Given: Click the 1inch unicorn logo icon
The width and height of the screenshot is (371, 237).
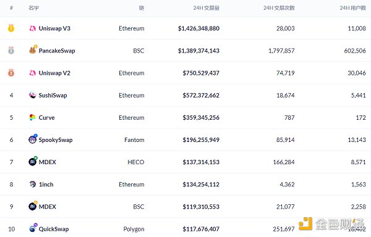Looking at the screenshot, I should [32, 184].
